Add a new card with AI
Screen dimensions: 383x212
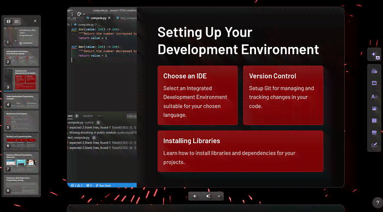(x=207, y=196)
